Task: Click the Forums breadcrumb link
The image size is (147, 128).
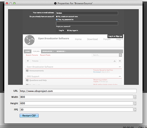Action: (35, 61)
